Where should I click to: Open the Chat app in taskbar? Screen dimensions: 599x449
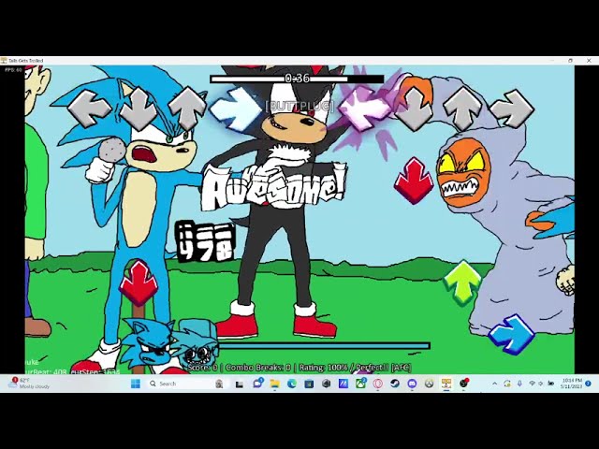(x=258, y=384)
